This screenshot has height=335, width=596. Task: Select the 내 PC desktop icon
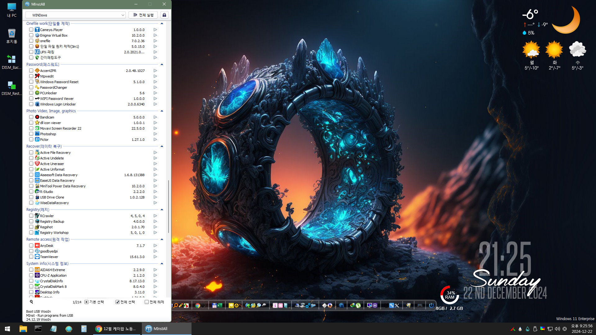[x=12, y=10]
